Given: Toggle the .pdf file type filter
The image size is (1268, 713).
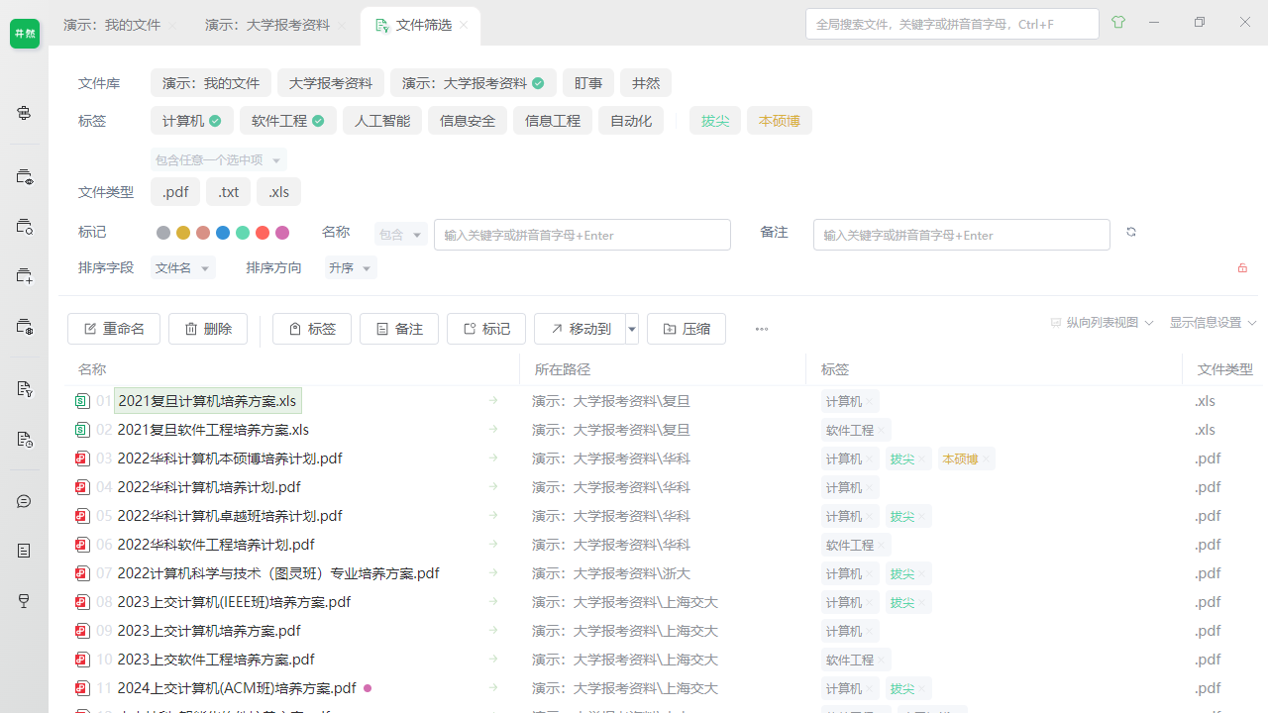Looking at the screenshot, I should (175, 191).
